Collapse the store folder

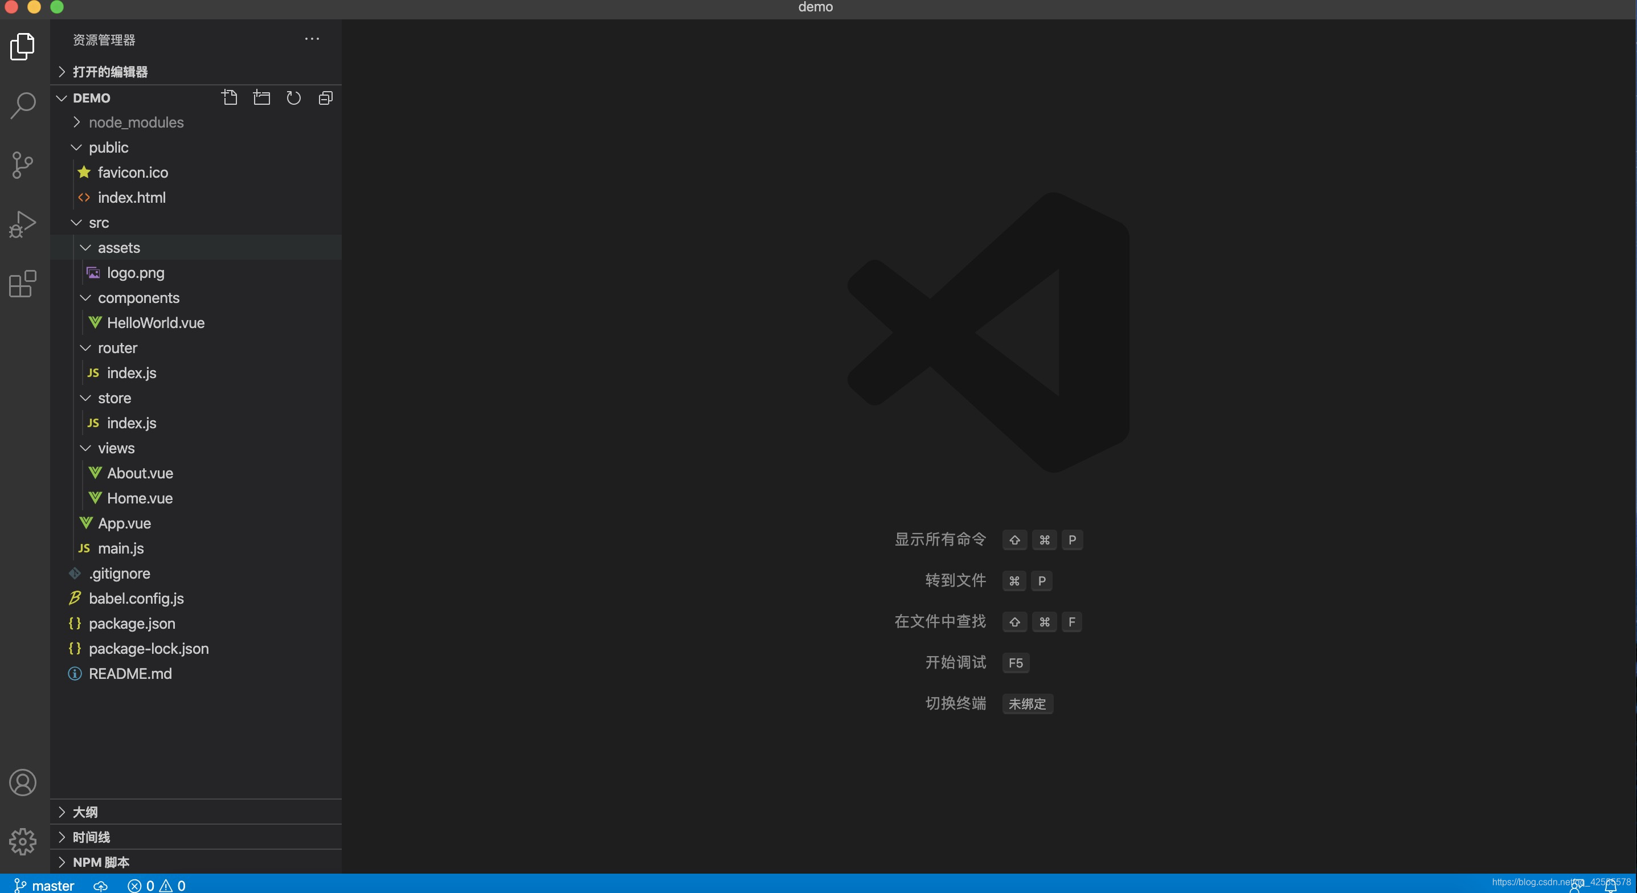click(196, 398)
